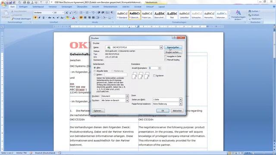Open the Markieren dropdown
This screenshot has width=276, height=155.
256,19
